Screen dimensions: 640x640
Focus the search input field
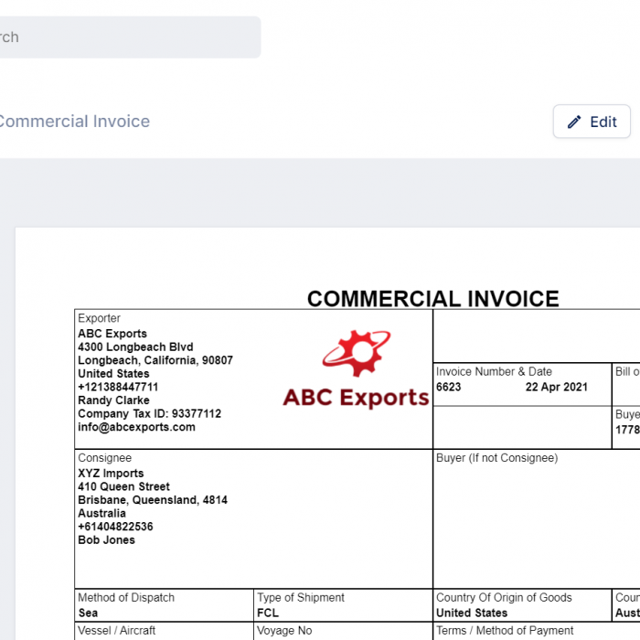[128, 37]
